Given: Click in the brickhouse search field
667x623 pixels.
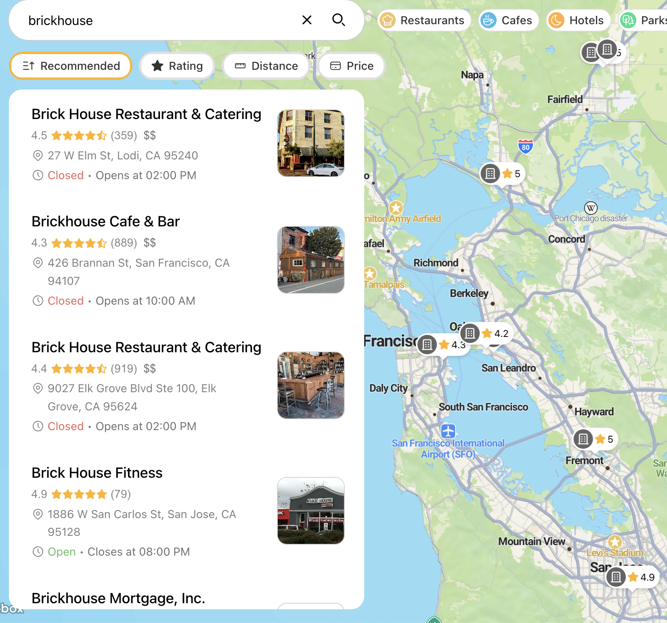Looking at the screenshot, I should [162, 20].
